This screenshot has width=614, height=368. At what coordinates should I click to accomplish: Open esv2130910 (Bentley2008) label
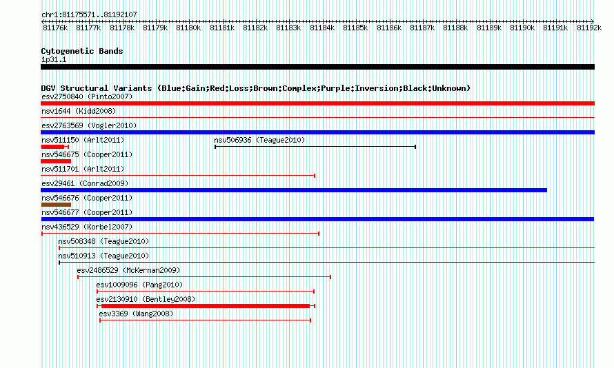[x=146, y=299]
